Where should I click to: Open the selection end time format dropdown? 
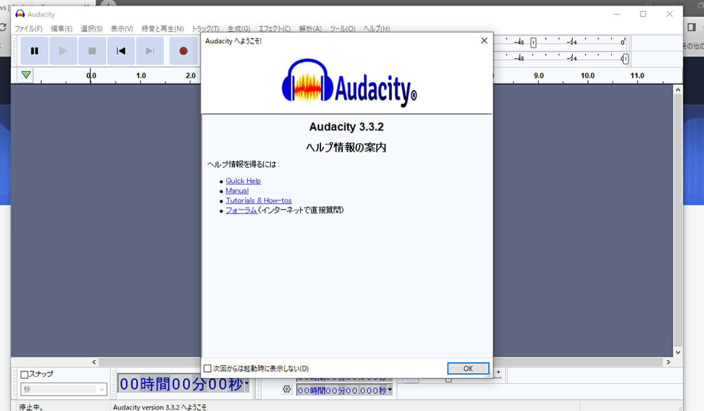(390, 390)
